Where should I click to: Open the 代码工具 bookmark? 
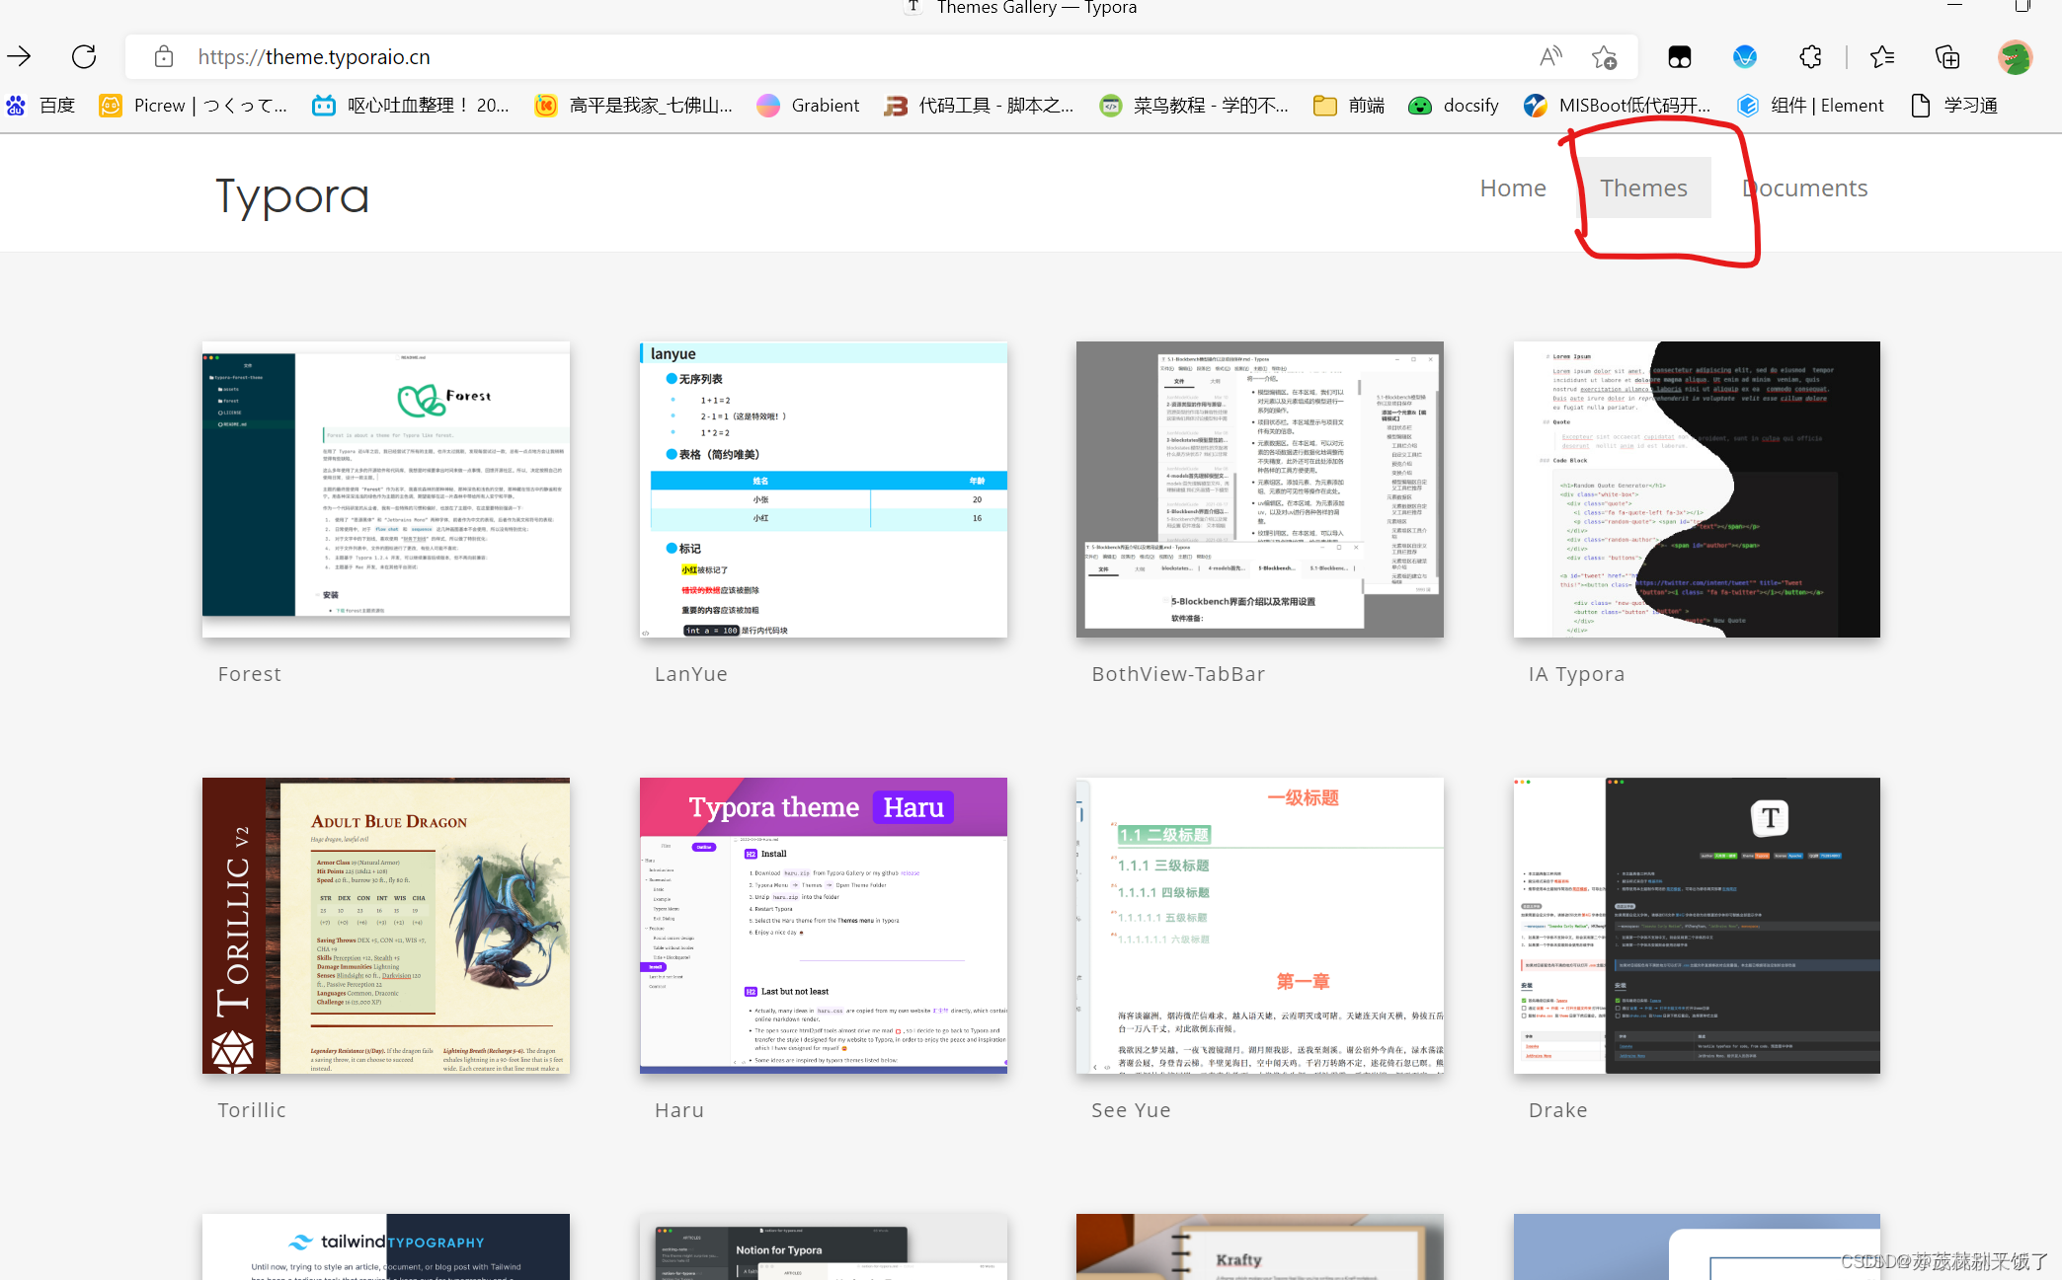[979, 105]
